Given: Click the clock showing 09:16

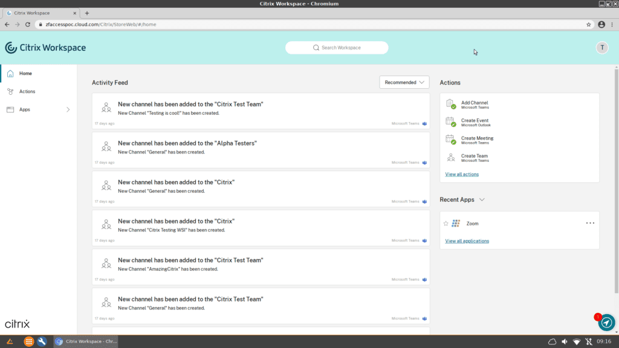Looking at the screenshot, I should (x=604, y=341).
